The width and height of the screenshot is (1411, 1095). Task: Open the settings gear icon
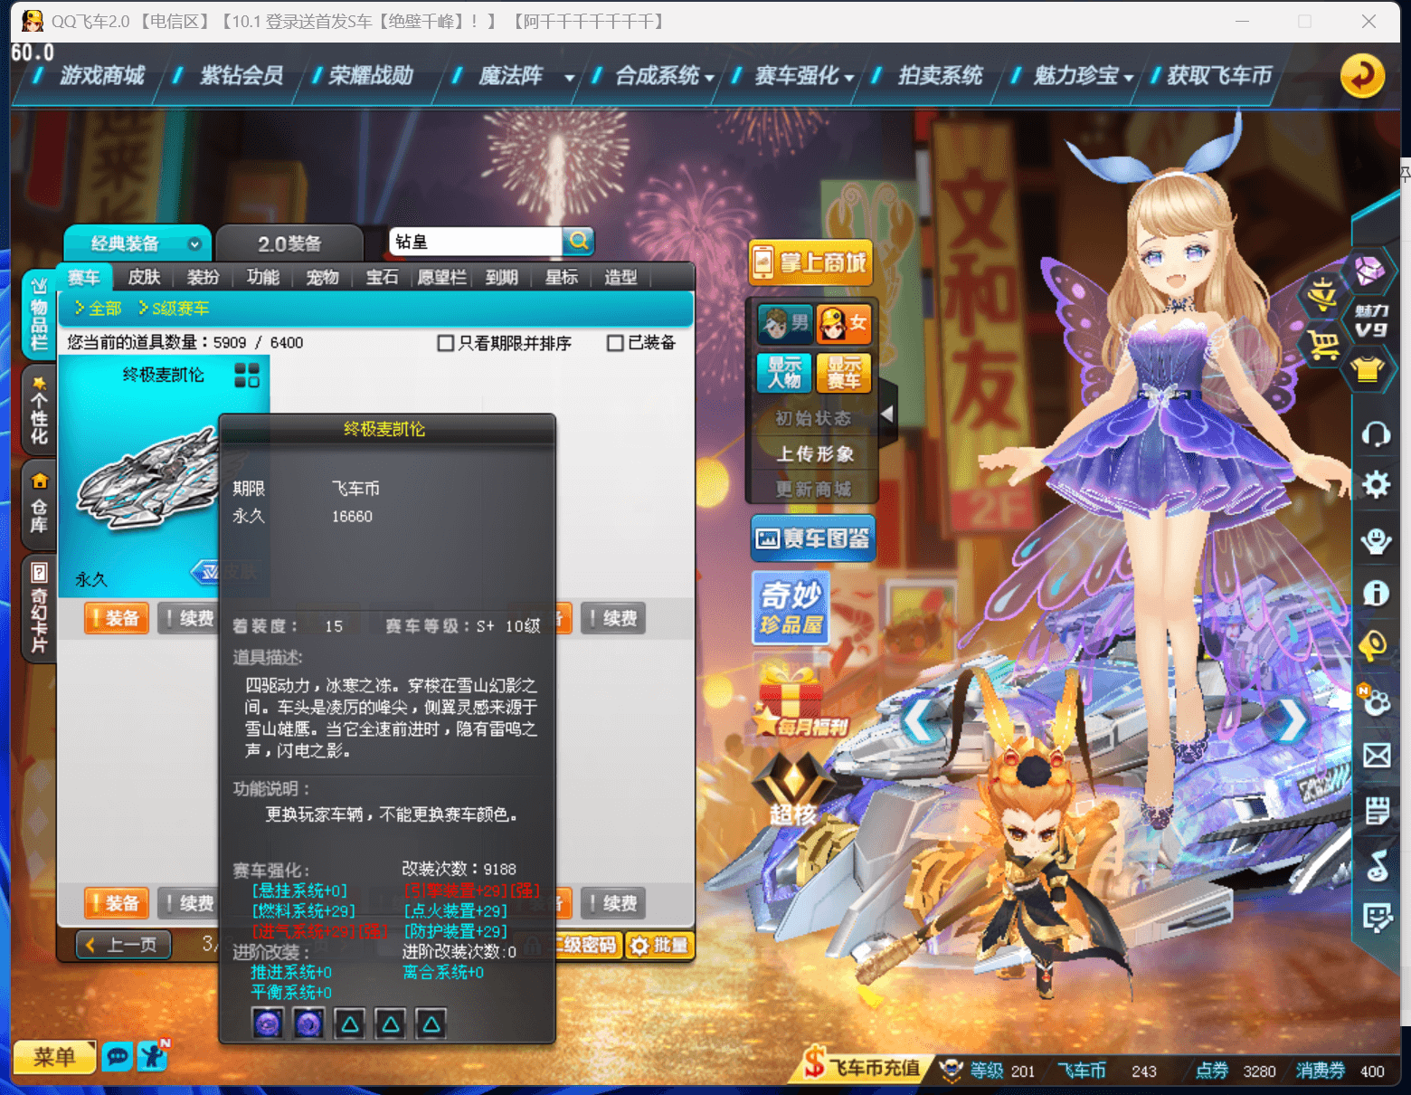coord(1376,485)
